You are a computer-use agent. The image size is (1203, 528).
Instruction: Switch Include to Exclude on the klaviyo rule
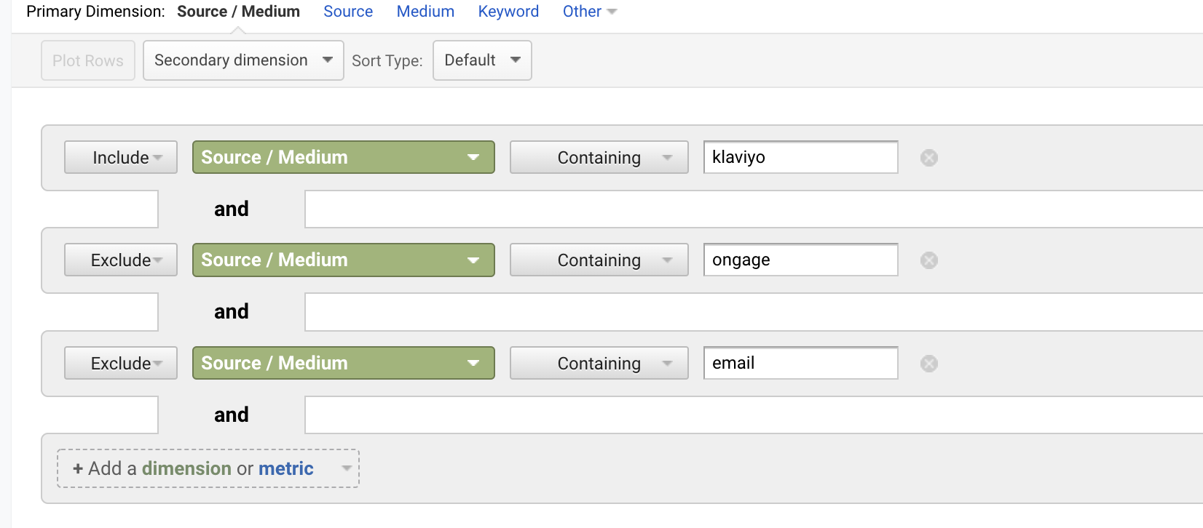pos(120,157)
